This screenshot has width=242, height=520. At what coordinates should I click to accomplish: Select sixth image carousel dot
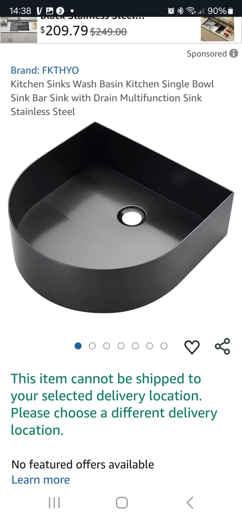150,346
